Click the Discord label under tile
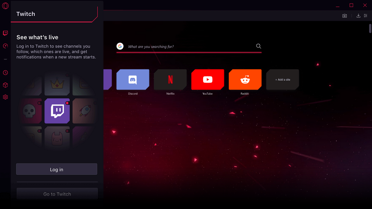Screen dimensions: 372x209 pos(133,94)
